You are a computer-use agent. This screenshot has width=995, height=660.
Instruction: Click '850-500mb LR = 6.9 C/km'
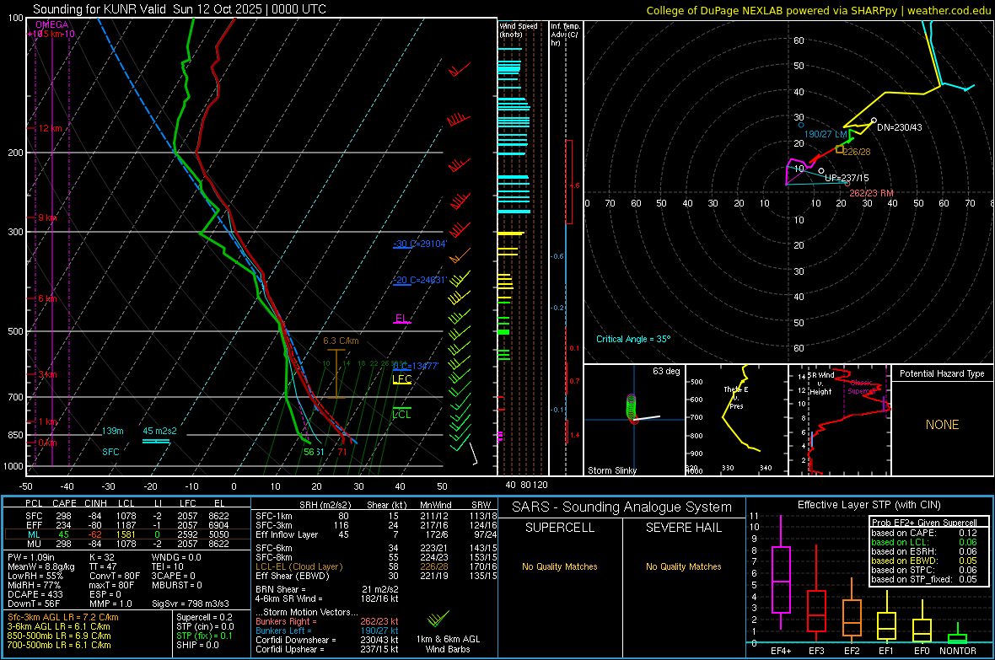click(x=59, y=636)
